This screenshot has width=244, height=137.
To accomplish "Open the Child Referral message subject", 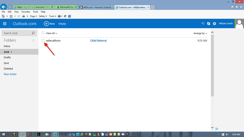I will (98, 40).
